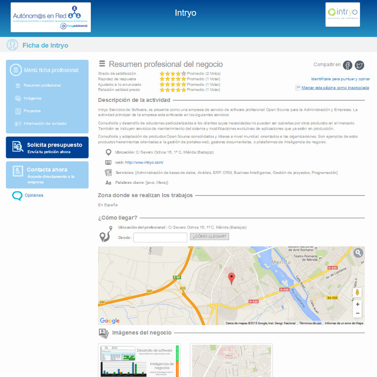Open the software development image thumbnail
The image size is (377, 377).
coord(139,361)
